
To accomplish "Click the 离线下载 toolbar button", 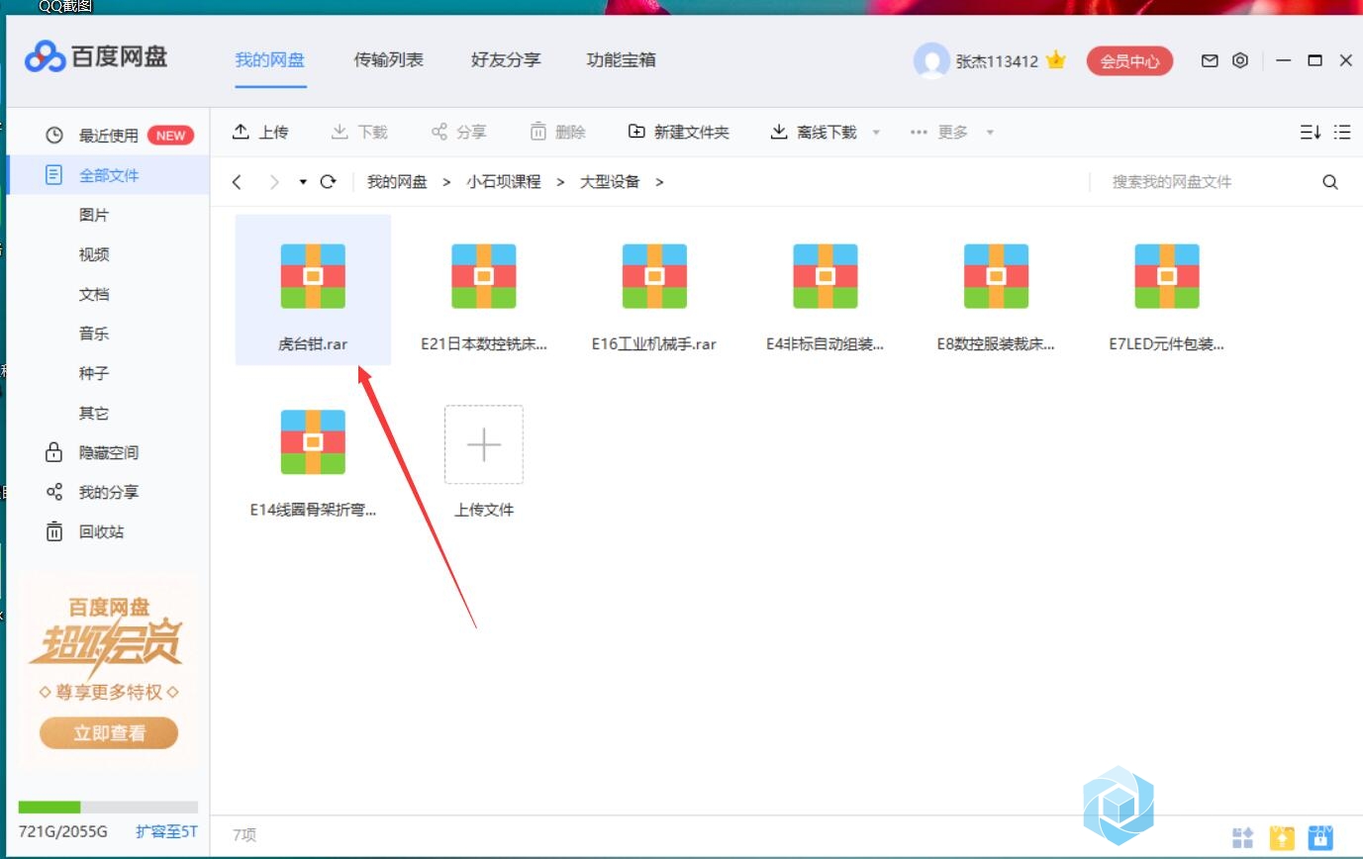I will (814, 132).
